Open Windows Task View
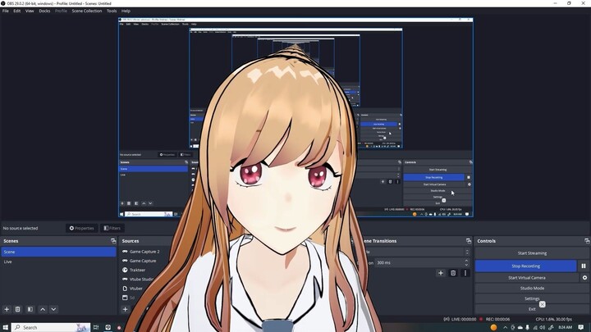 point(96,327)
